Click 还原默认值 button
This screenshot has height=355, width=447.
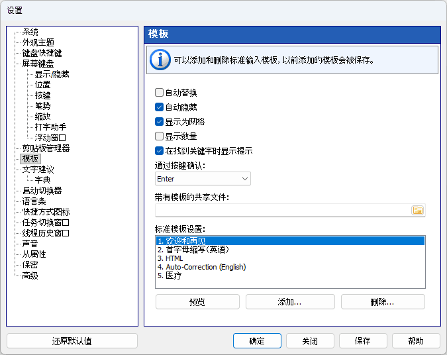coord(72,341)
